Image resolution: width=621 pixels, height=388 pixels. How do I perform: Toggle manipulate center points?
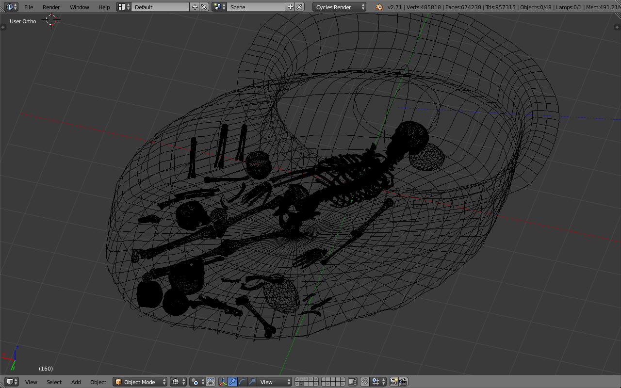pos(211,382)
